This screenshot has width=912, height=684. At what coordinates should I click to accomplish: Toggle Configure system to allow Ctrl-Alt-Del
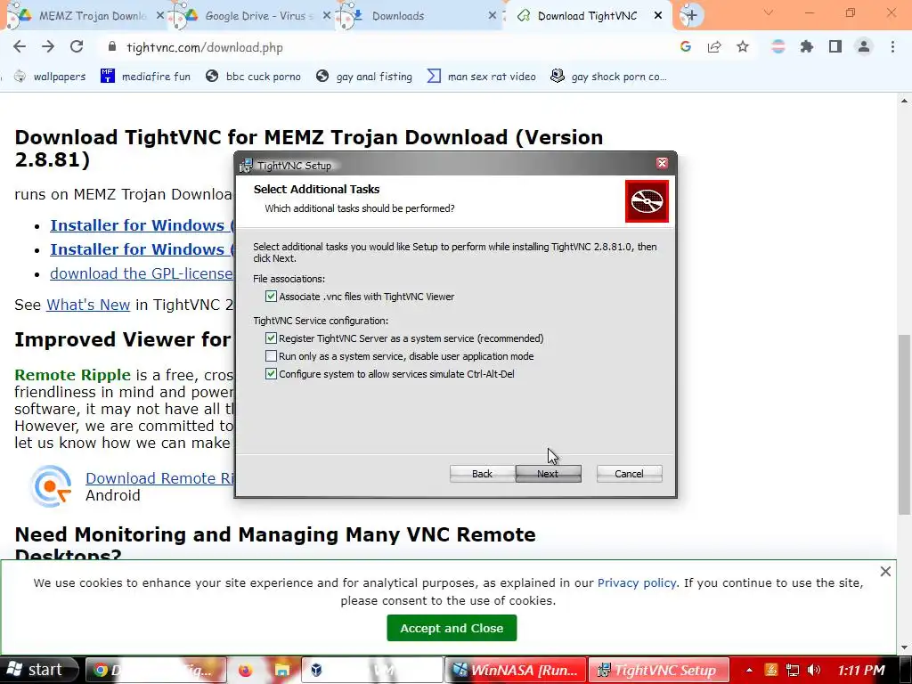[x=271, y=374]
